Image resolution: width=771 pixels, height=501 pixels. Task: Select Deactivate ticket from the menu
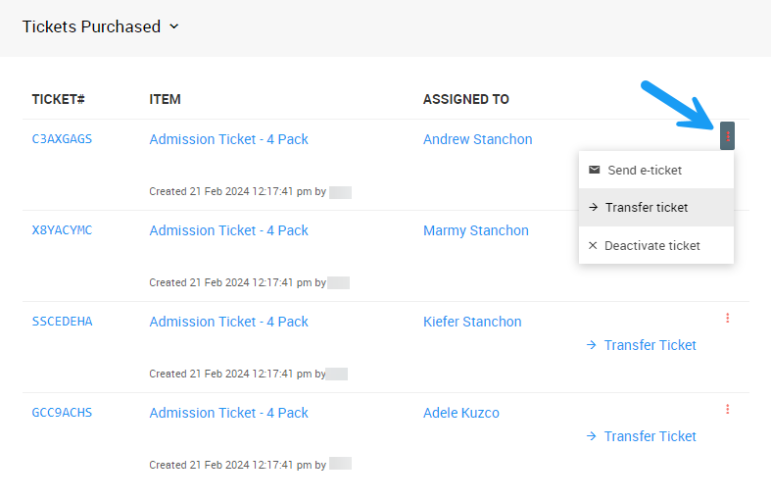(652, 245)
